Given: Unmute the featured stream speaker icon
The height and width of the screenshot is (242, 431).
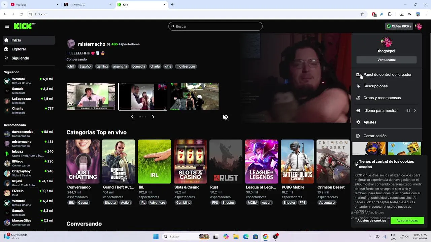Looking at the screenshot, I should click(226, 117).
